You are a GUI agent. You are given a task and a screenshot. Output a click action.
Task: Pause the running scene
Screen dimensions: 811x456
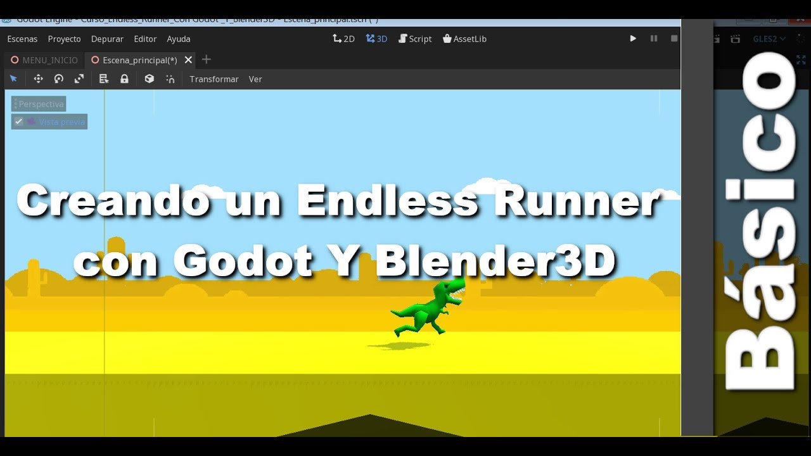[x=654, y=39]
